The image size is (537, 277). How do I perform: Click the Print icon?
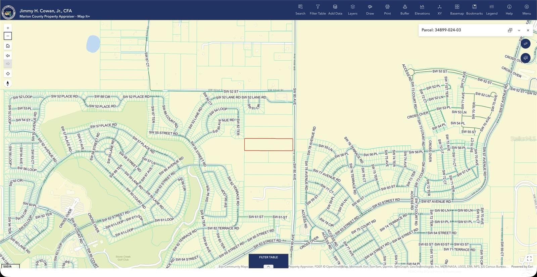(387, 10)
